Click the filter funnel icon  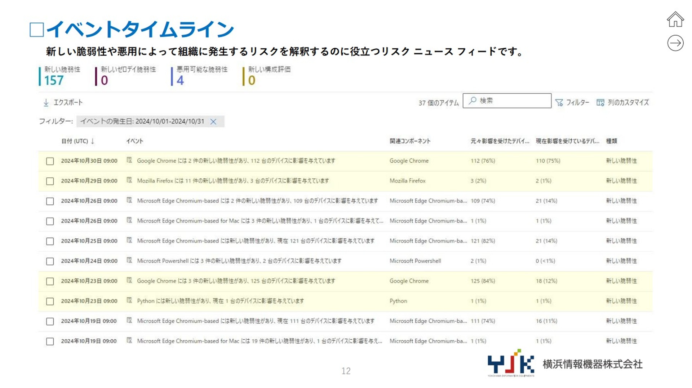point(559,103)
